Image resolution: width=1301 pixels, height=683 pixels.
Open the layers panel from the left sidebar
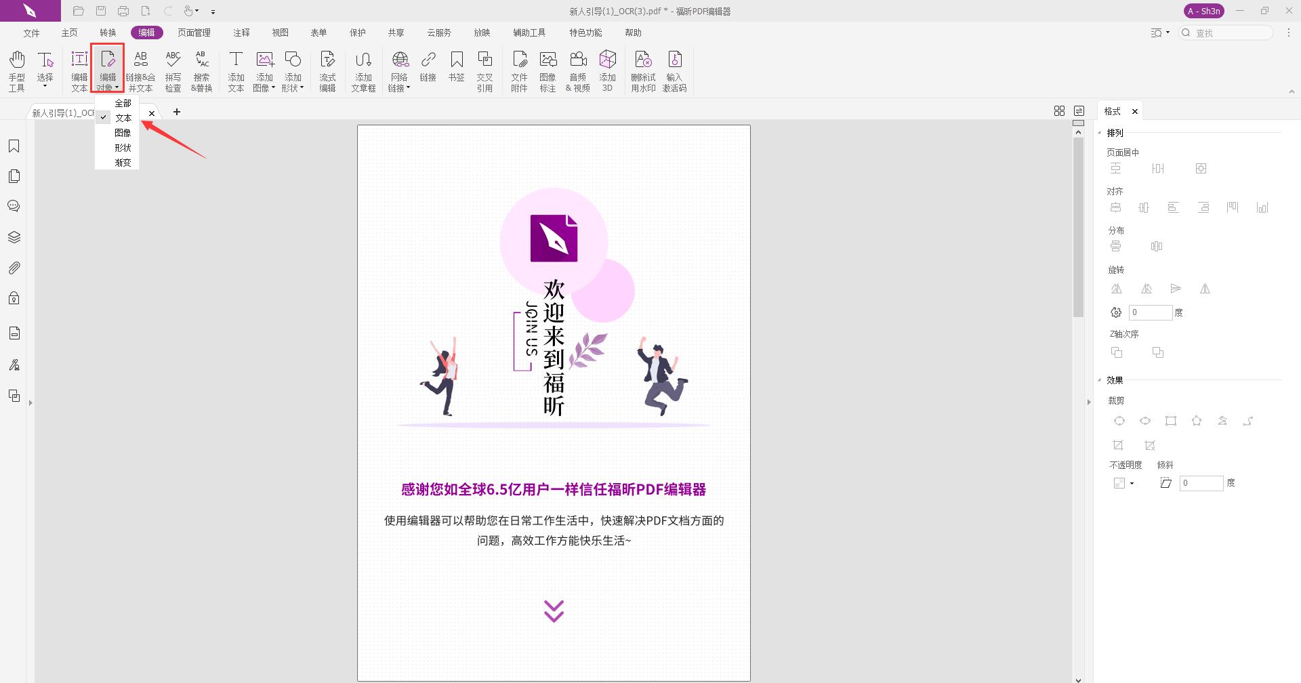click(14, 236)
